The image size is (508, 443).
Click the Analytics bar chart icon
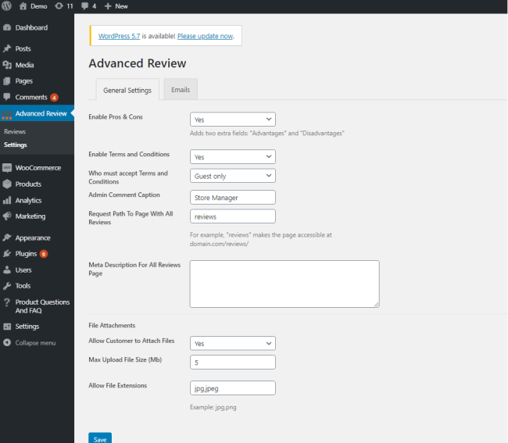(7, 200)
